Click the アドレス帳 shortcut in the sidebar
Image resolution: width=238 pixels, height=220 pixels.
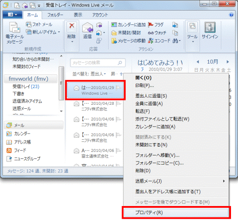[18, 142]
